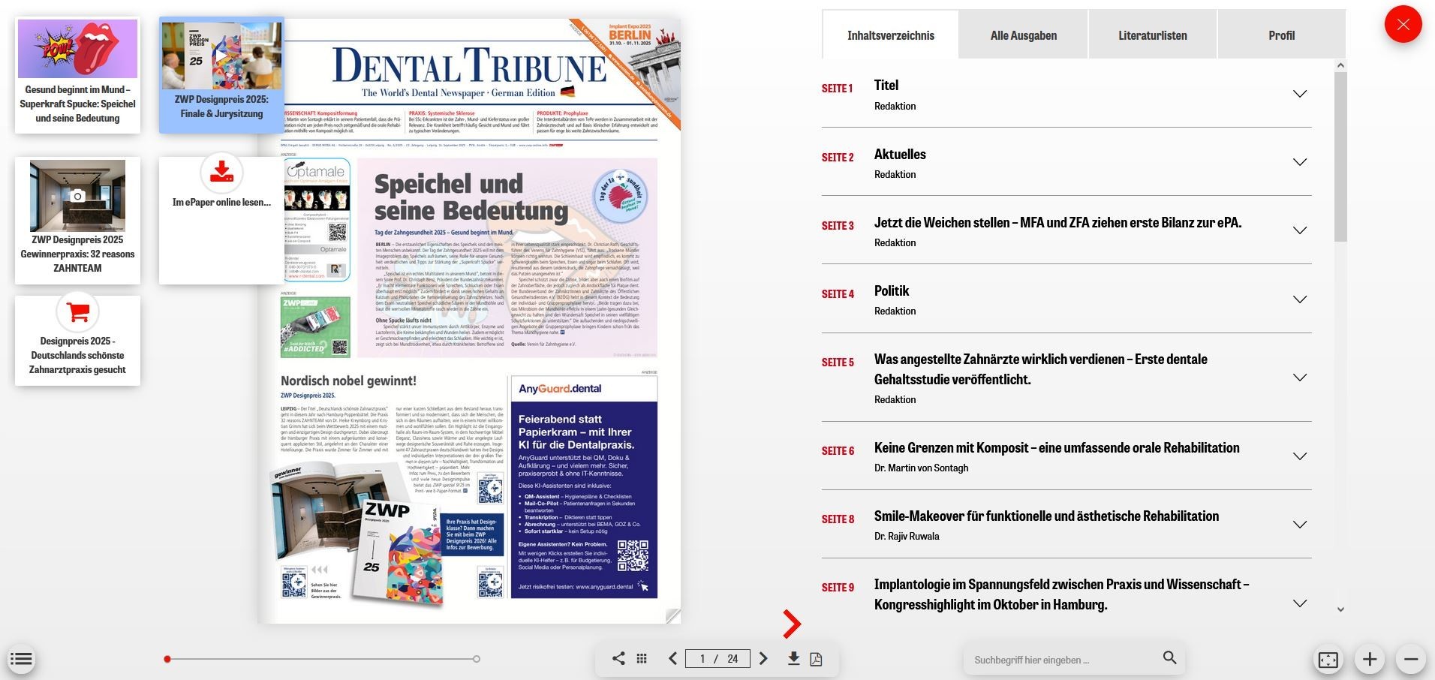This screenshot has height=680, width=1435.
Task: Expand the Seite 6 Komposit entry
Action: click(1300, 456)
